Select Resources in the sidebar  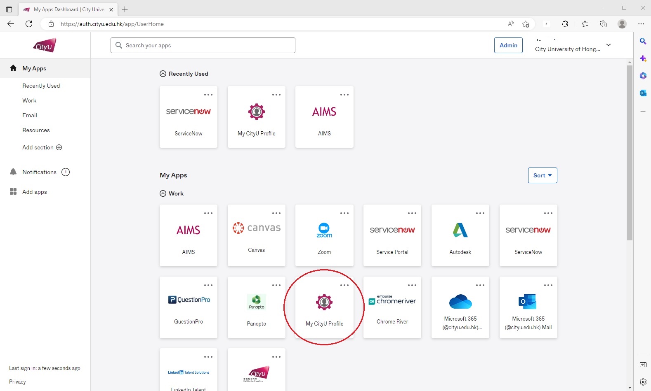[36, 130]
